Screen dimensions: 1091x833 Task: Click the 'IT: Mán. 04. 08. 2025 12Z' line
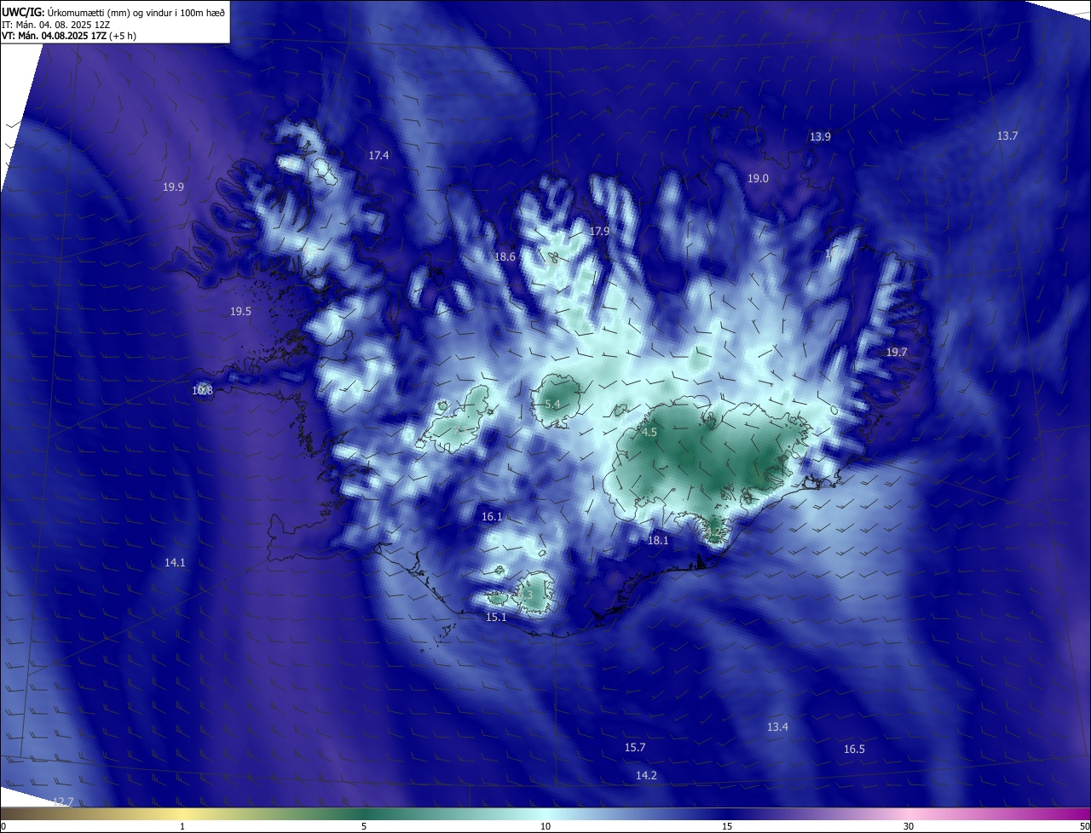[x=57, y=24]
